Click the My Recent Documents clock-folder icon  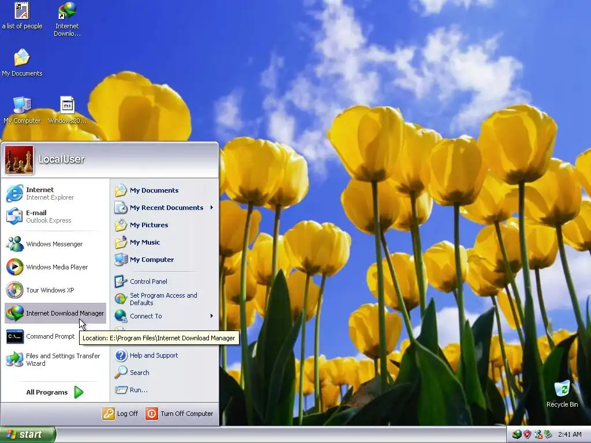pos(121,208)
